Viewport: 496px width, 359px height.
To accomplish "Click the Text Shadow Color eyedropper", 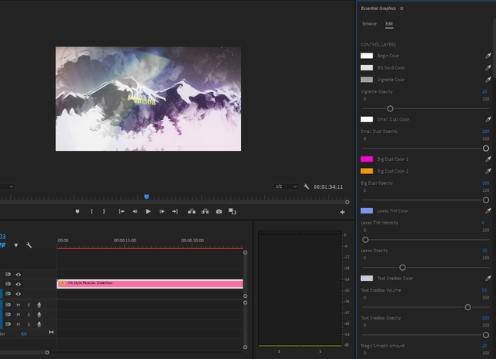I will [488, 279].
